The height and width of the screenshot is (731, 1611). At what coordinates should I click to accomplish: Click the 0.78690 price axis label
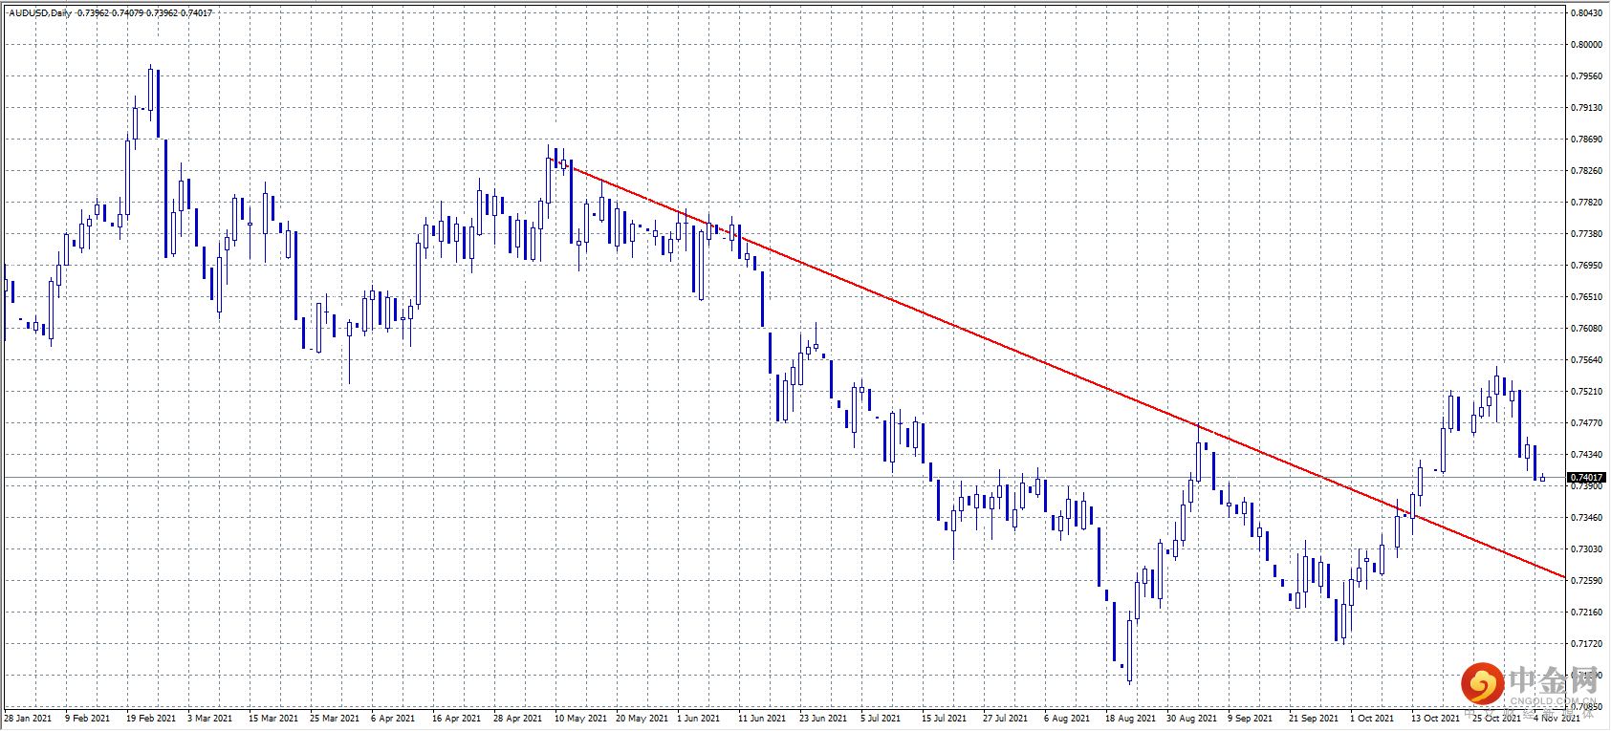pos(1587,140)
